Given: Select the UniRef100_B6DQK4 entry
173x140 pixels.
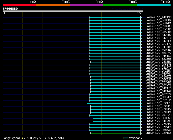Looking at the screenshot, I should (158, 20).
